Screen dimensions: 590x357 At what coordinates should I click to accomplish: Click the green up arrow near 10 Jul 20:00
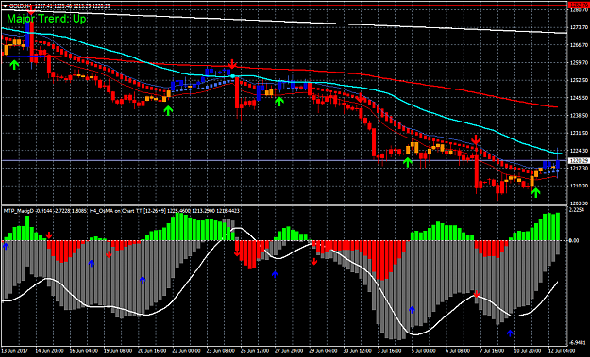[536, 192]
